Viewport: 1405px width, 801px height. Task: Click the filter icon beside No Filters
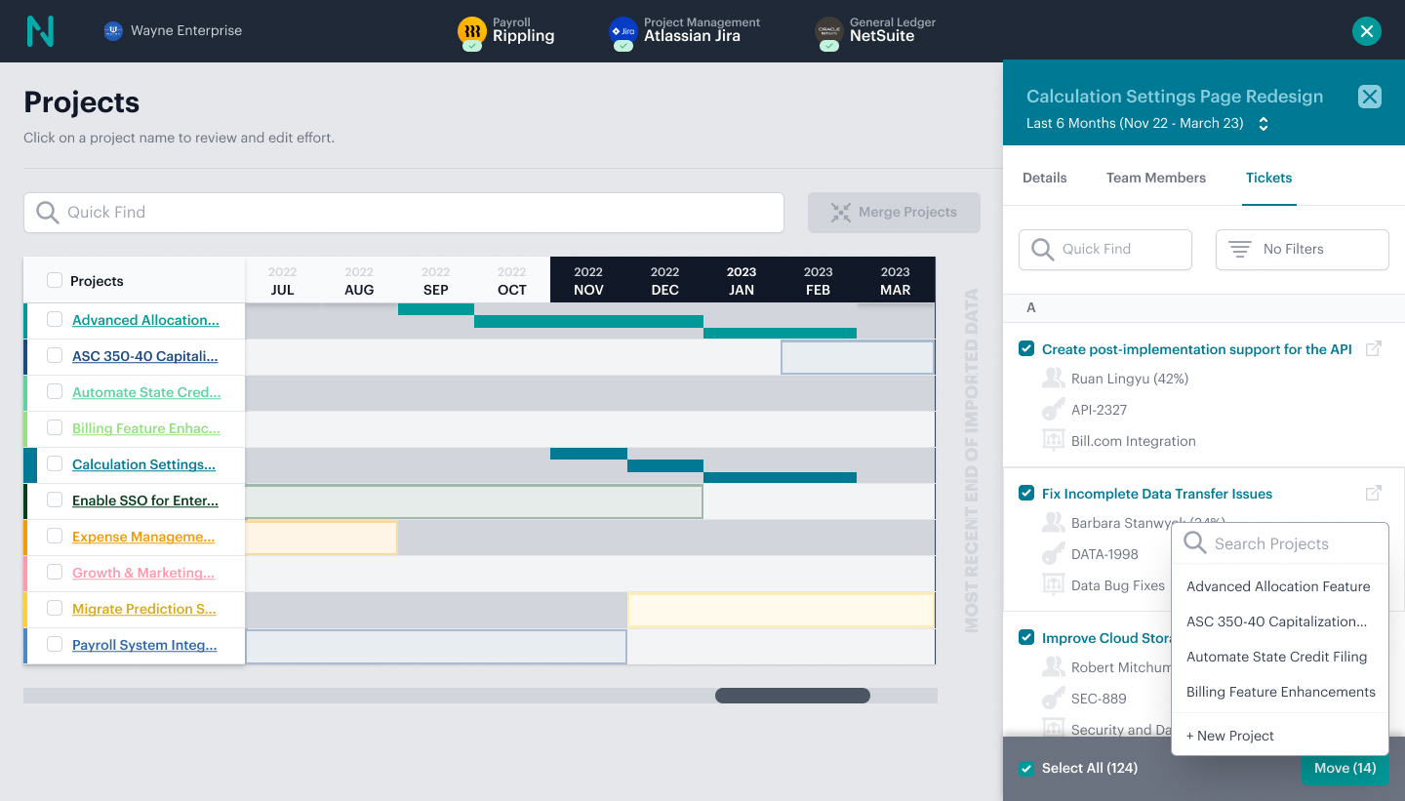(1239, 249)
